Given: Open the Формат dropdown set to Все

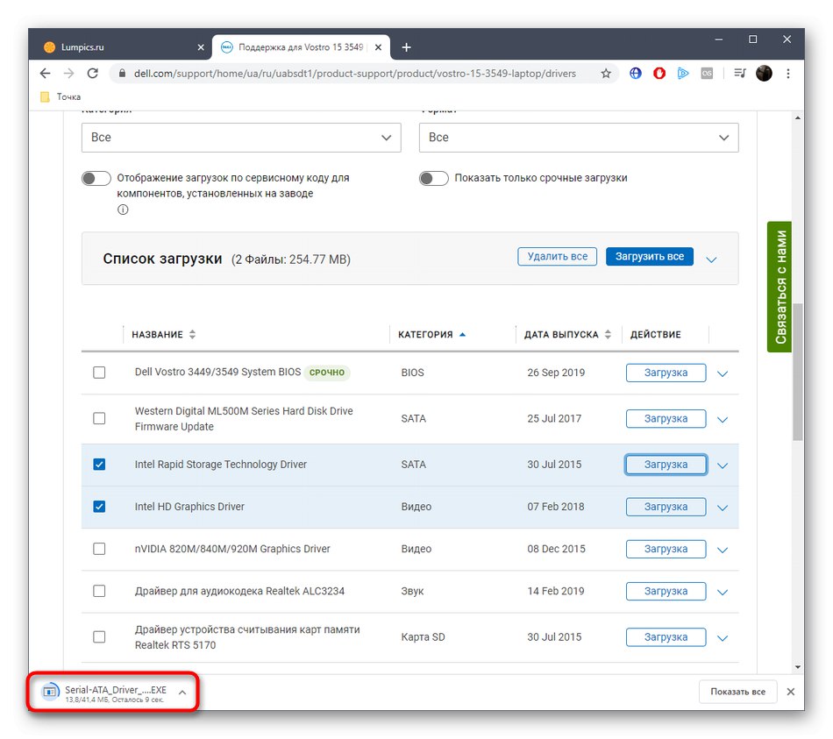Looking at the screenshot, I should tap(579, 138).
